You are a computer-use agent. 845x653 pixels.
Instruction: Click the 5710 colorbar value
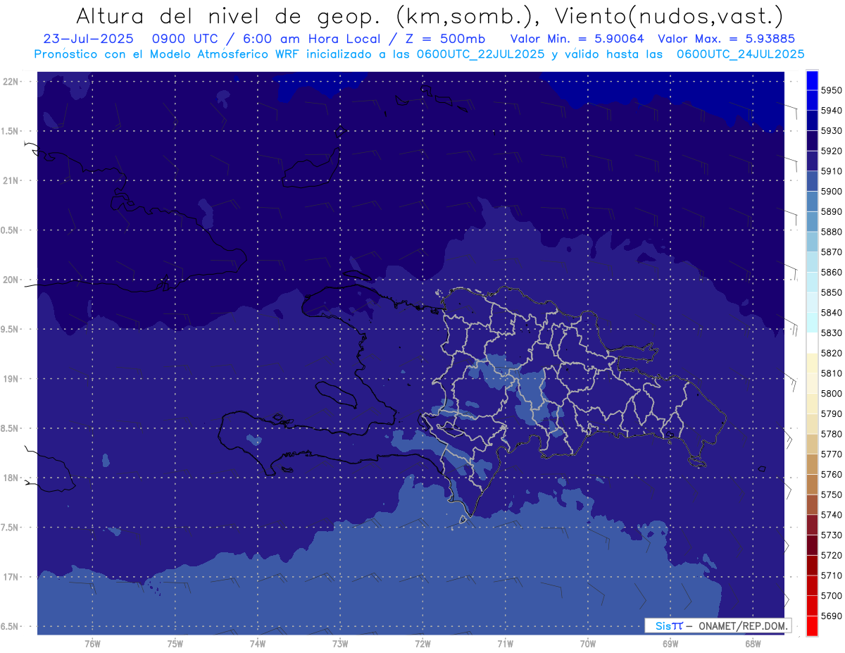(x=831, y=576)
